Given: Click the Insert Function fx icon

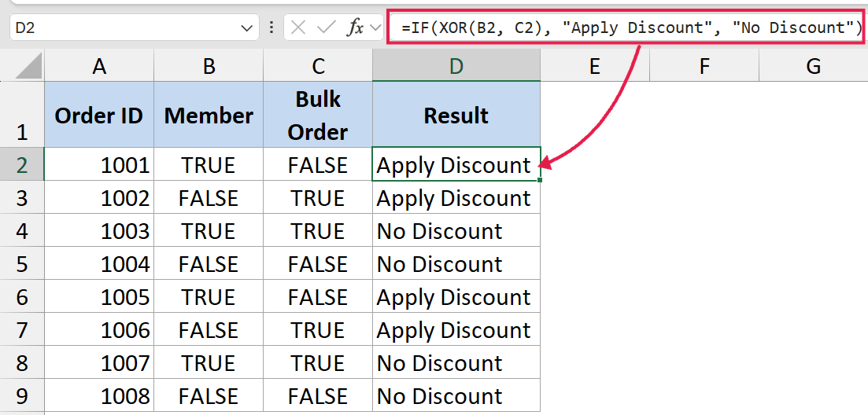Looking at the screenshot, I should tap(355, 28).
